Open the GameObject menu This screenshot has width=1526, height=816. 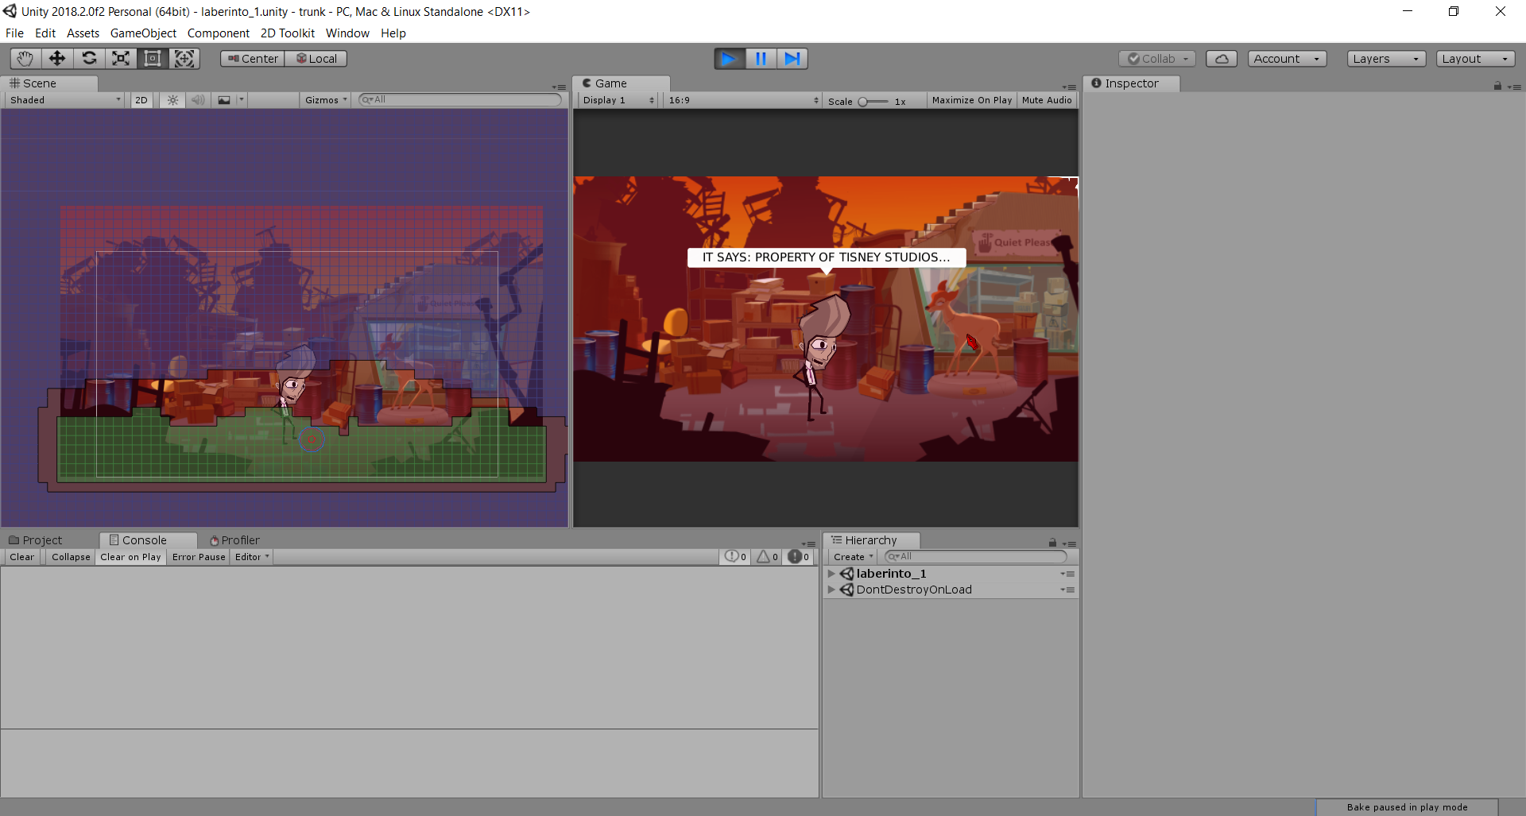(143, 33)
